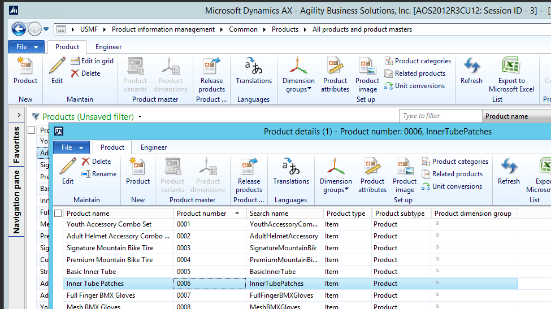Open Product categories in Product details ribbon
The image size is (551, 309).
click(x=455, y=162)
